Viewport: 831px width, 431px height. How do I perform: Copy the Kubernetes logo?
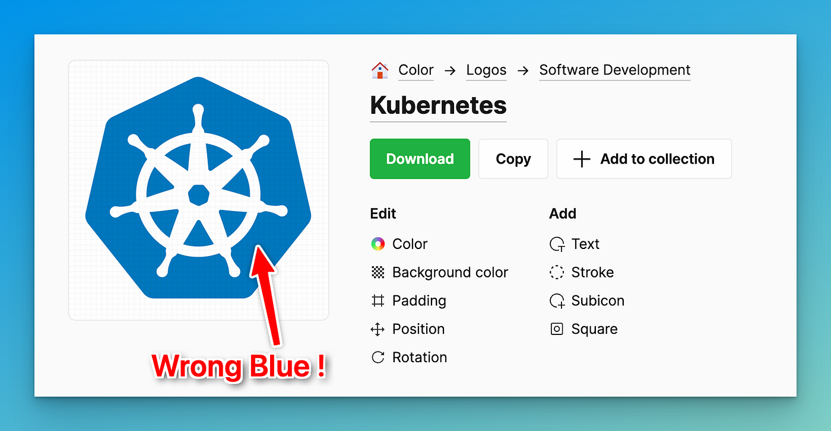(x=513, y=158)
